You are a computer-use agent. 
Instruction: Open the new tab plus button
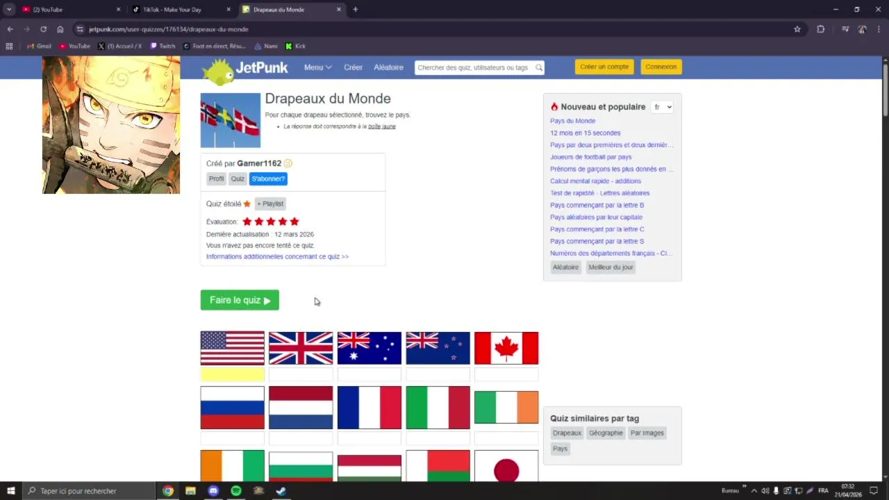pos(356,10)
